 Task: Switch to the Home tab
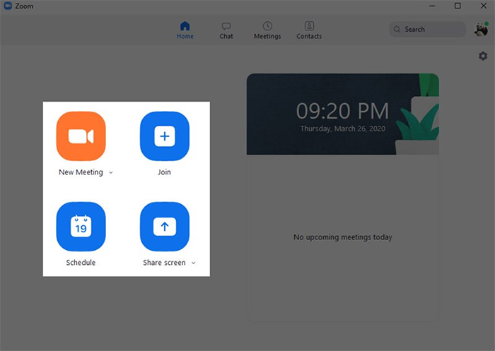point(185,30)
